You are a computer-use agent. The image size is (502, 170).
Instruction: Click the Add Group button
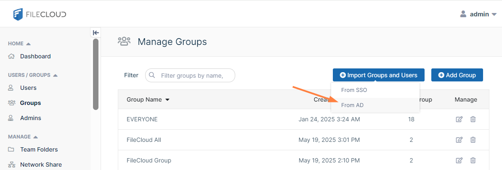coord(457,75)
